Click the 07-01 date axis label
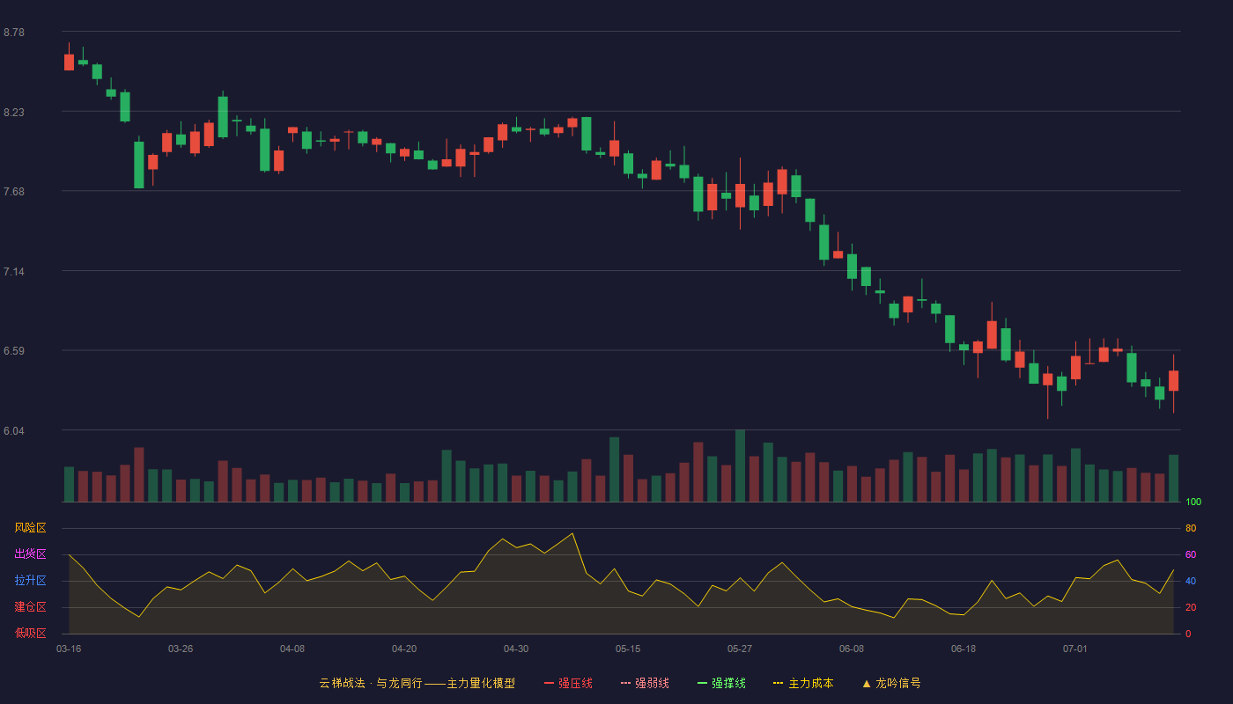This screenshot has height=704, width=1233. click(x=1075, y=649)
